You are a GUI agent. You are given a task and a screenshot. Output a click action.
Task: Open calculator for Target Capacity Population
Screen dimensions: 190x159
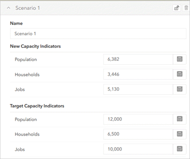pyautogui.click(x=179, y=119)
